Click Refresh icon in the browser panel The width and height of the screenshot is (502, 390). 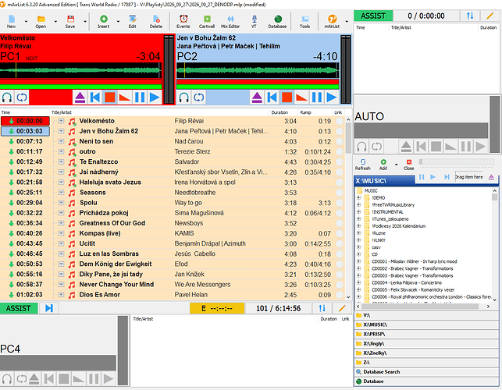363,165
